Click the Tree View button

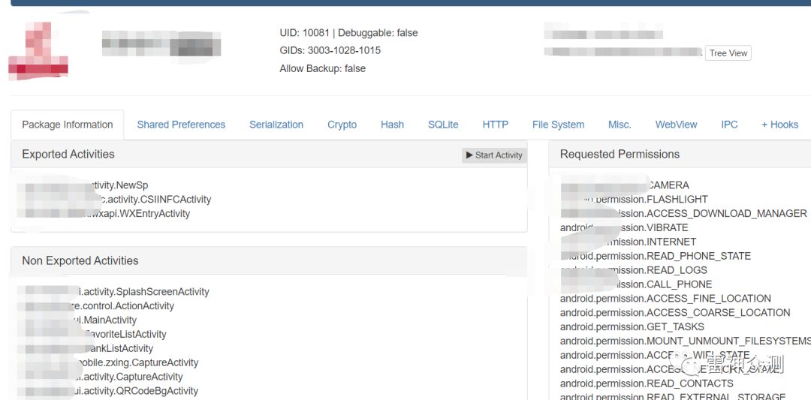[728, 53]
